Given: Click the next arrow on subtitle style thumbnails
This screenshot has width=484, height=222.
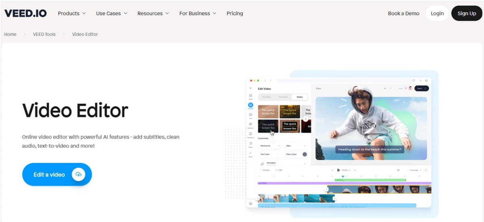Looking at the screenshot, I should coord(306,119).
